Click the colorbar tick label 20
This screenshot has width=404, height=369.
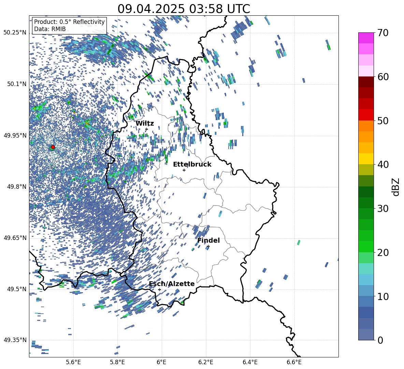click(383, 253)
